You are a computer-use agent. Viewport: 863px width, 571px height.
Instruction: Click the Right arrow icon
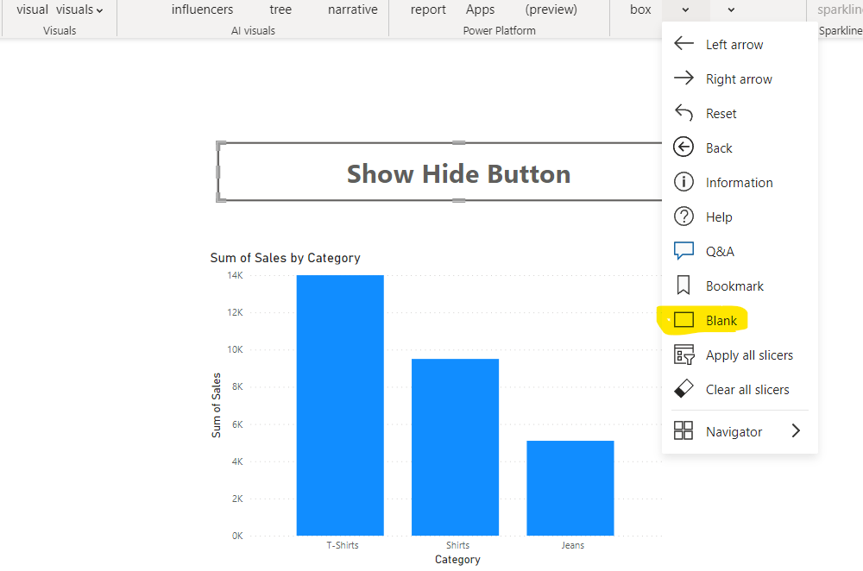click(683, 78)
